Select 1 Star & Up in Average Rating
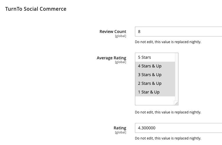Screen dimensions: 222x145 click(x=155, y=92)
